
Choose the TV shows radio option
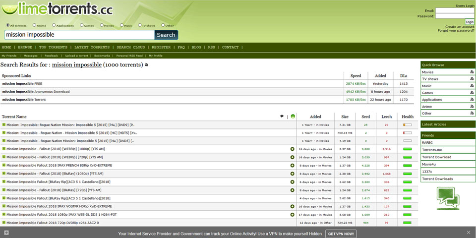pos(140,25)
